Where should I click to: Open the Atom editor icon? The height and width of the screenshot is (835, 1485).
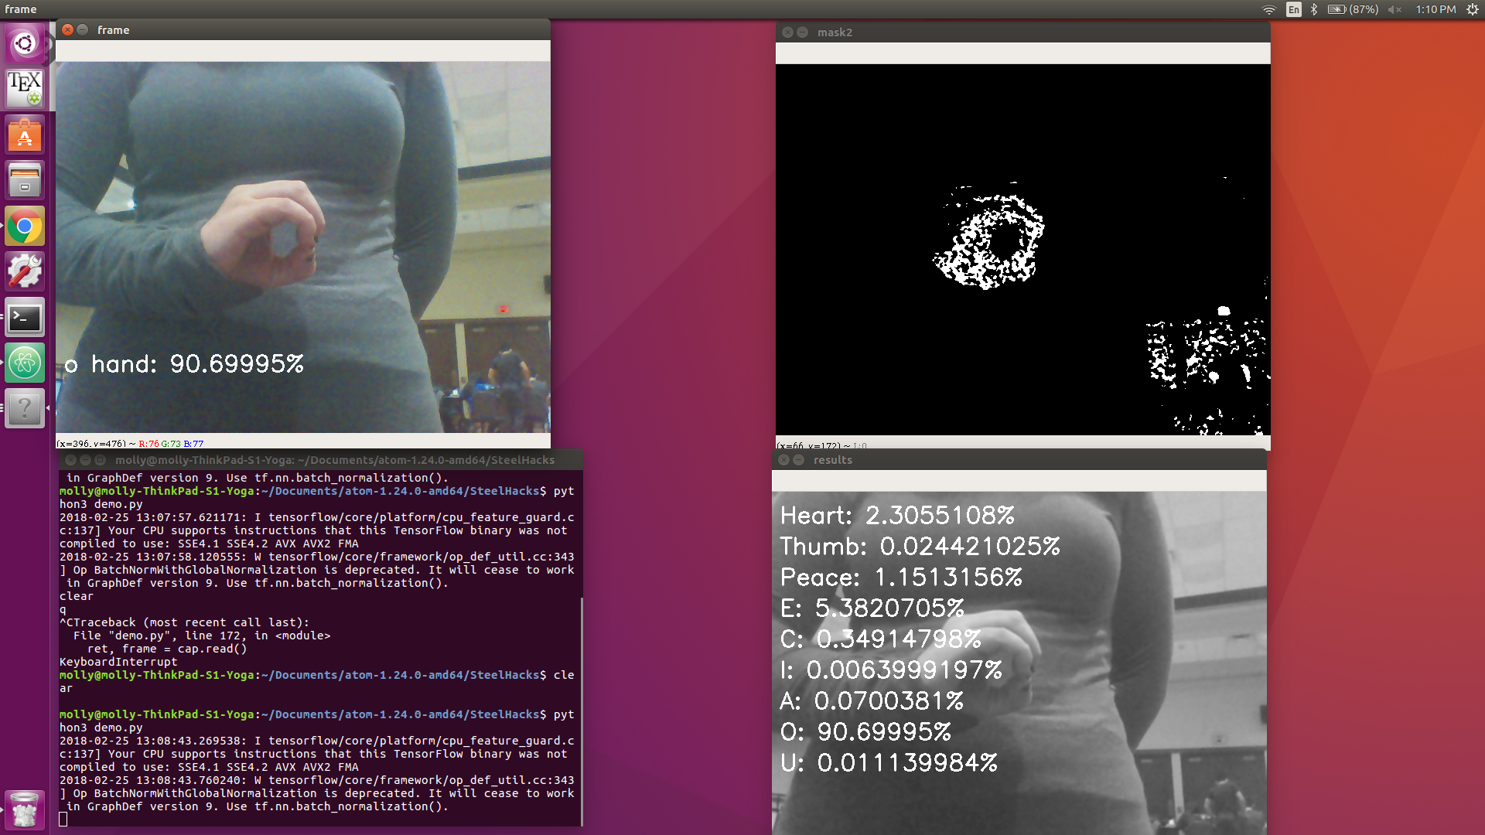coord(25,363)
